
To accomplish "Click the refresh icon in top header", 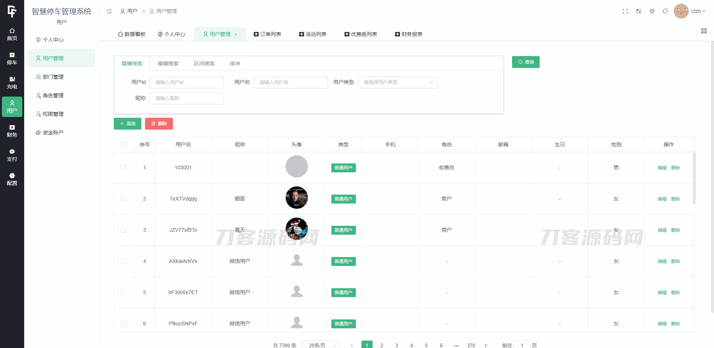I will click(665, 11).
